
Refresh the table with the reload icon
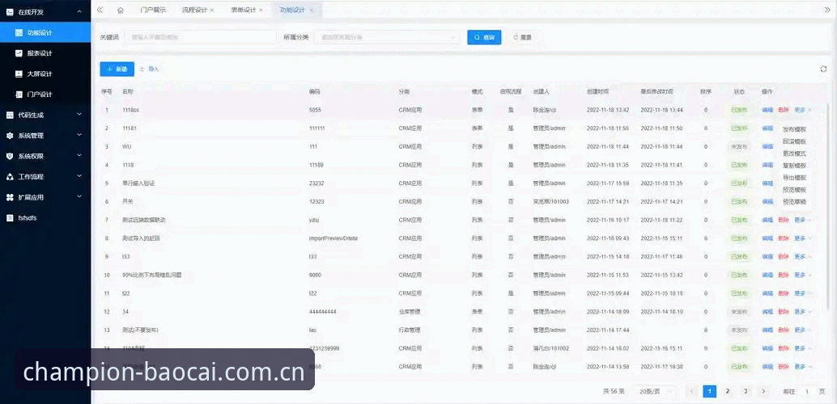click(823, 69)
